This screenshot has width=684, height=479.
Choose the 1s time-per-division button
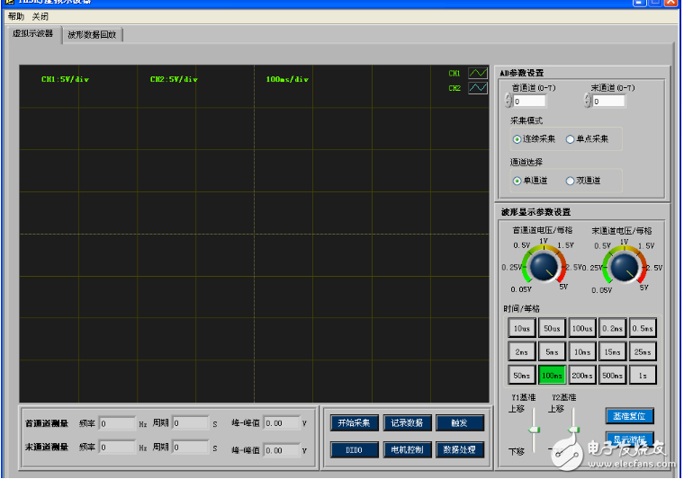[x=643, y=375]
